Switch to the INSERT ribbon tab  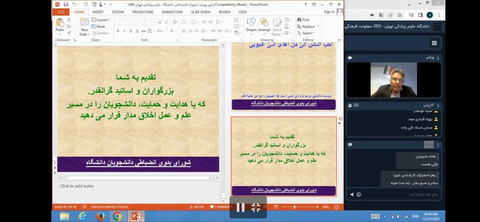[x=98, y=12]
